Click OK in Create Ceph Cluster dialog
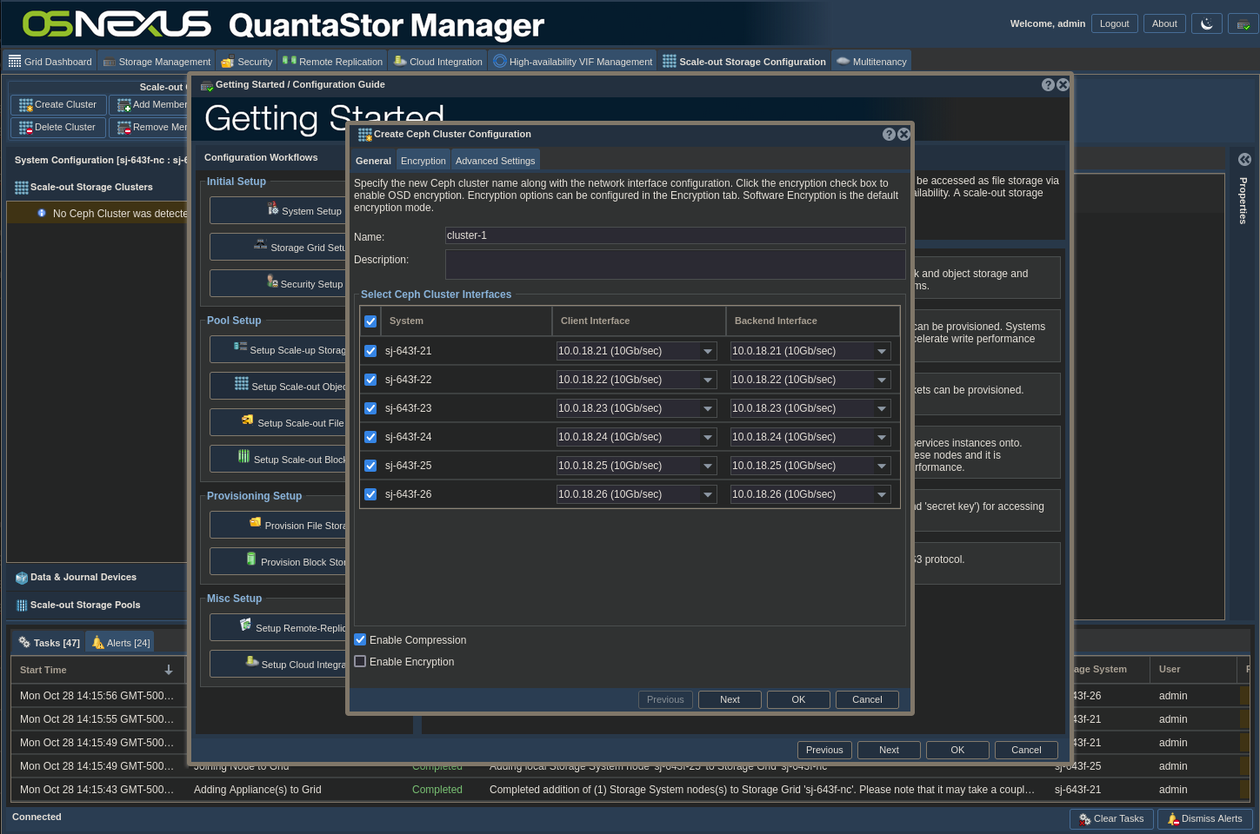 pos(797,700)
